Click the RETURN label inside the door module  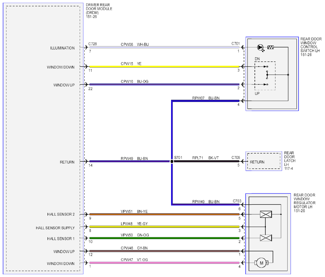tap(67, 162)
